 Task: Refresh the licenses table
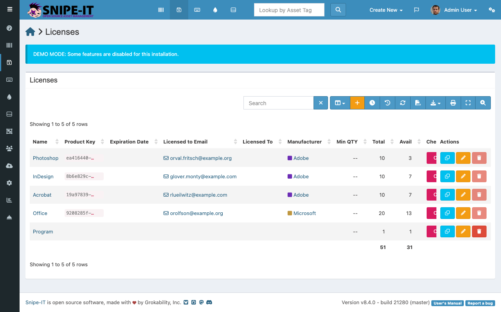403,103
